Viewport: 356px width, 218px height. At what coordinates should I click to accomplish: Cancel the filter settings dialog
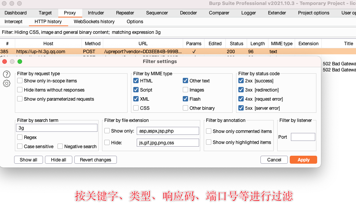coord(274,160)
